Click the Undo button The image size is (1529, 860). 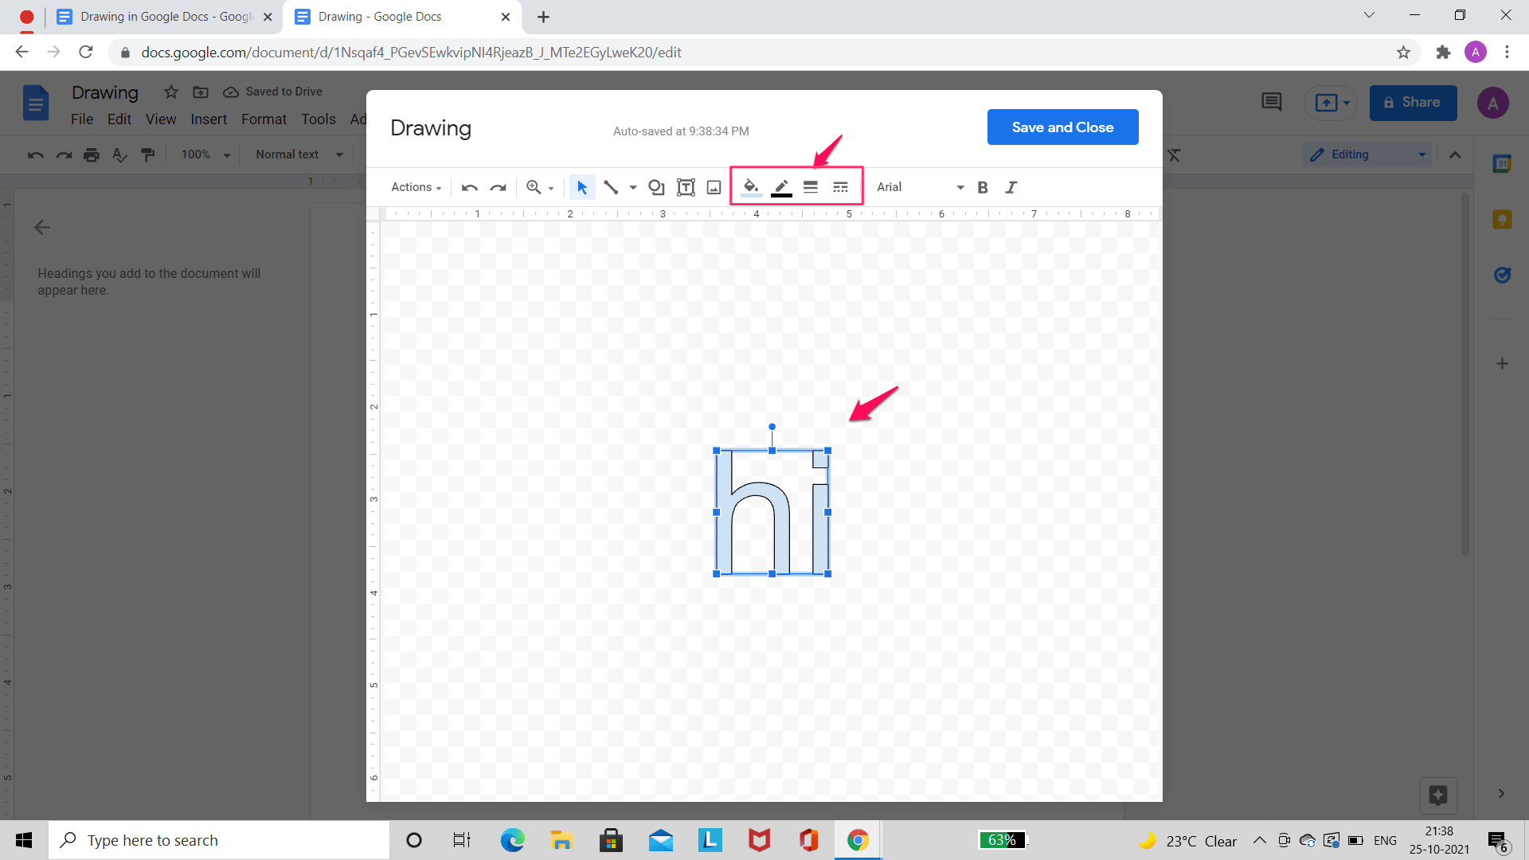point(469,187)
